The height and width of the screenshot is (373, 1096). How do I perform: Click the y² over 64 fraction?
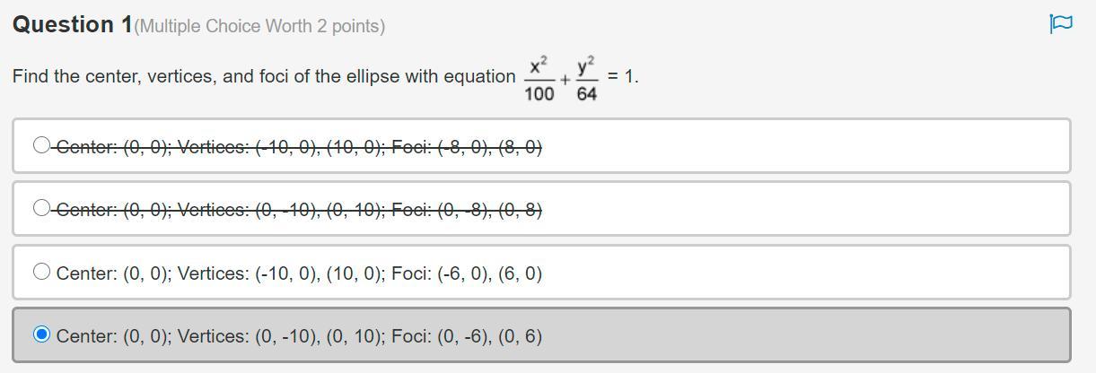tap(586, 78)
